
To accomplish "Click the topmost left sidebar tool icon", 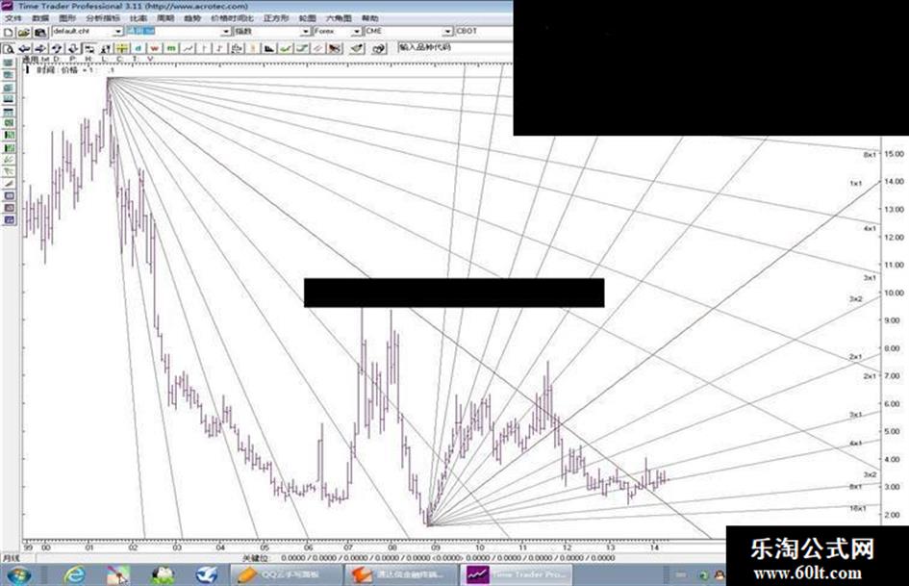I will (x=9, y=63).
